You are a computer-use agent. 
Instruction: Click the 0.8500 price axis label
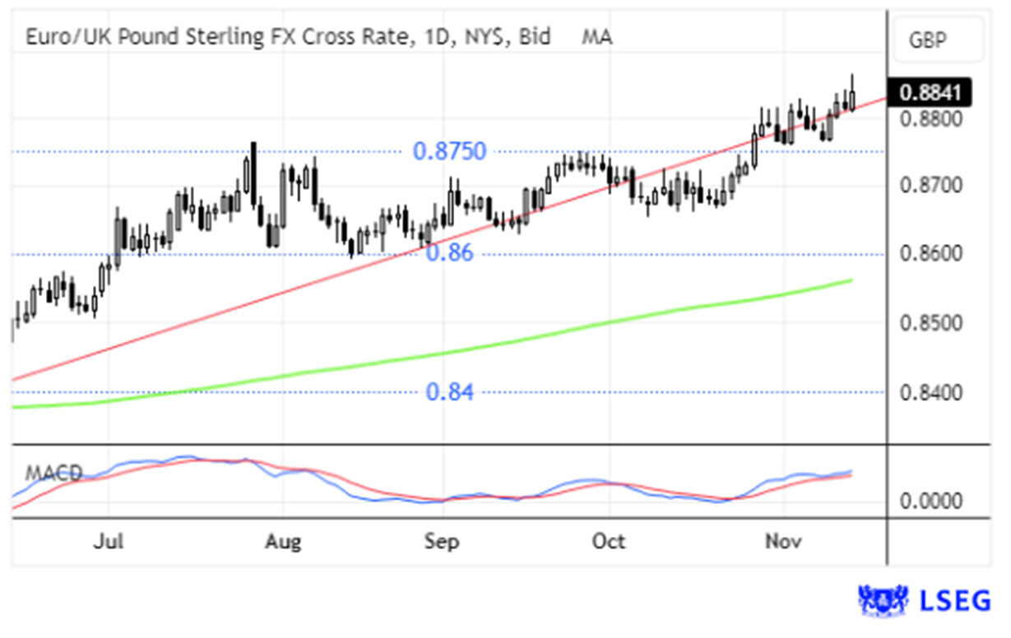(933, 321)
